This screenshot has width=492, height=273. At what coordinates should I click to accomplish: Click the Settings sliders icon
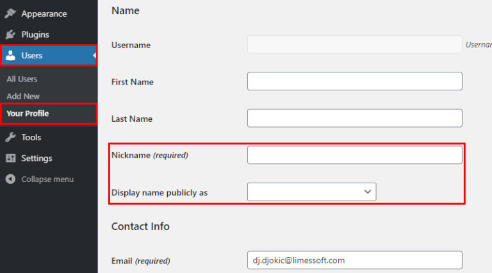click(x=10, y=158)
